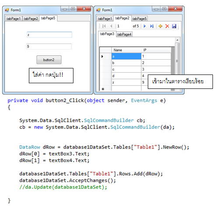
Task: Click the empty new-row Name cell
Action: 126,88
